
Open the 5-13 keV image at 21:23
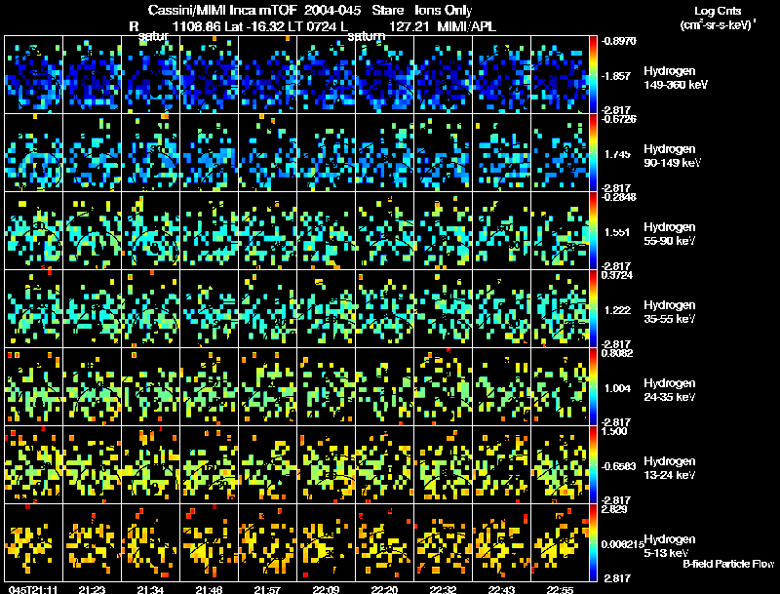point(92,542)
